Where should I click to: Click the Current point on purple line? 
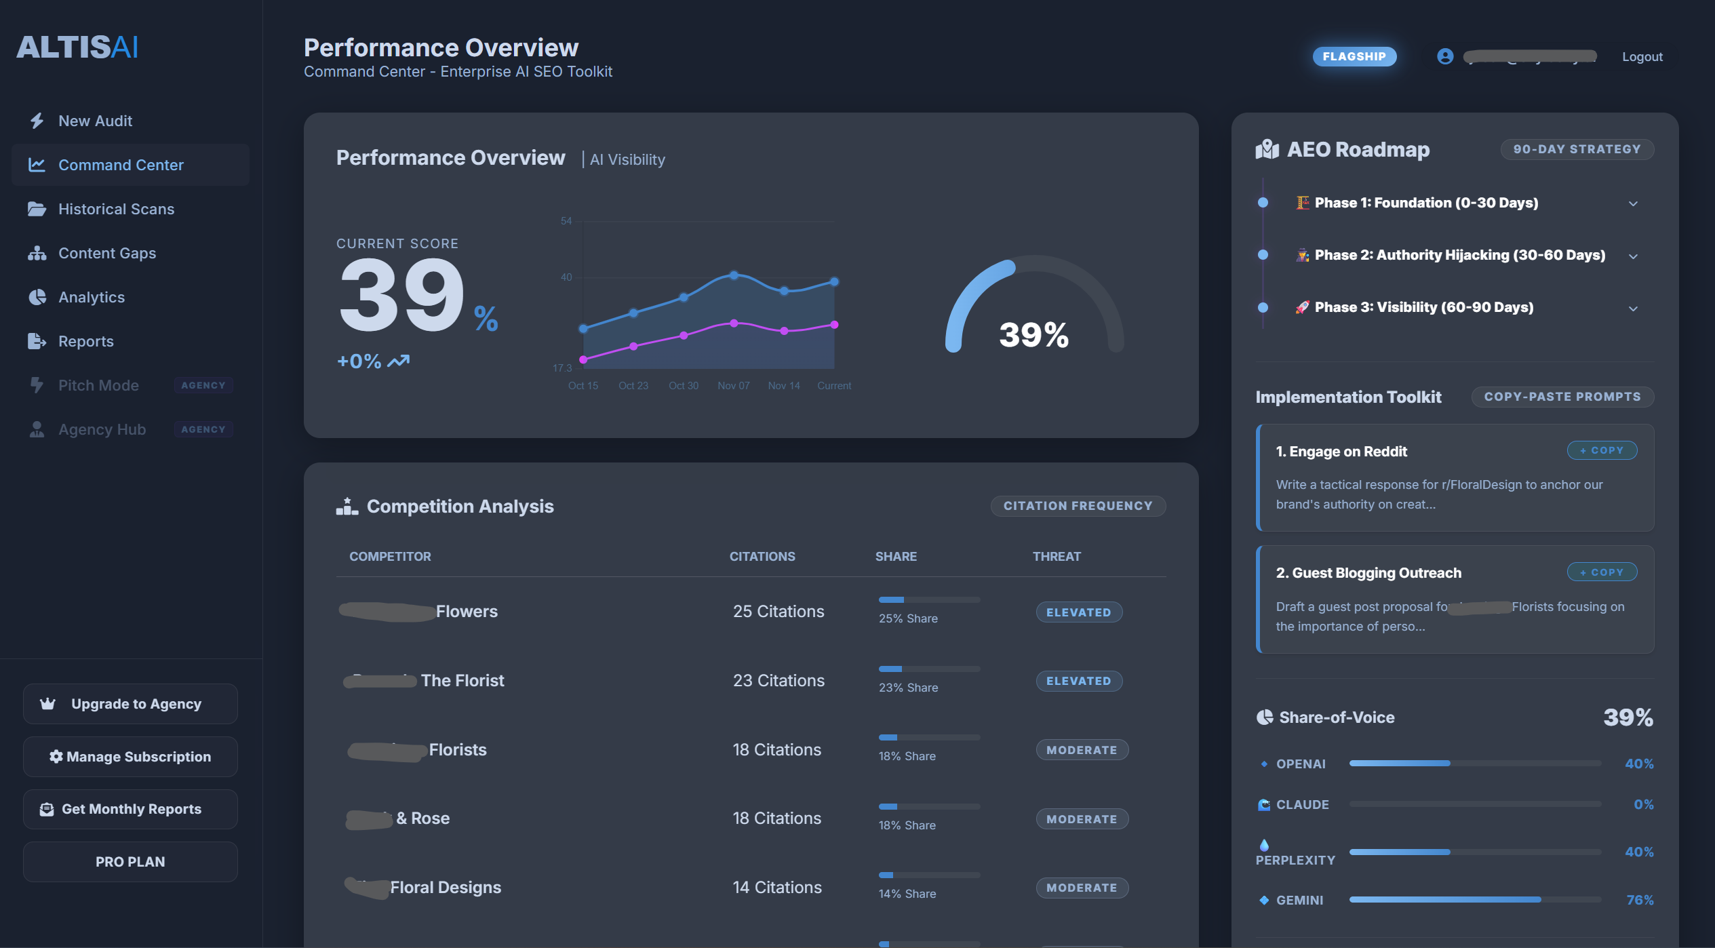tap(834, 325)
